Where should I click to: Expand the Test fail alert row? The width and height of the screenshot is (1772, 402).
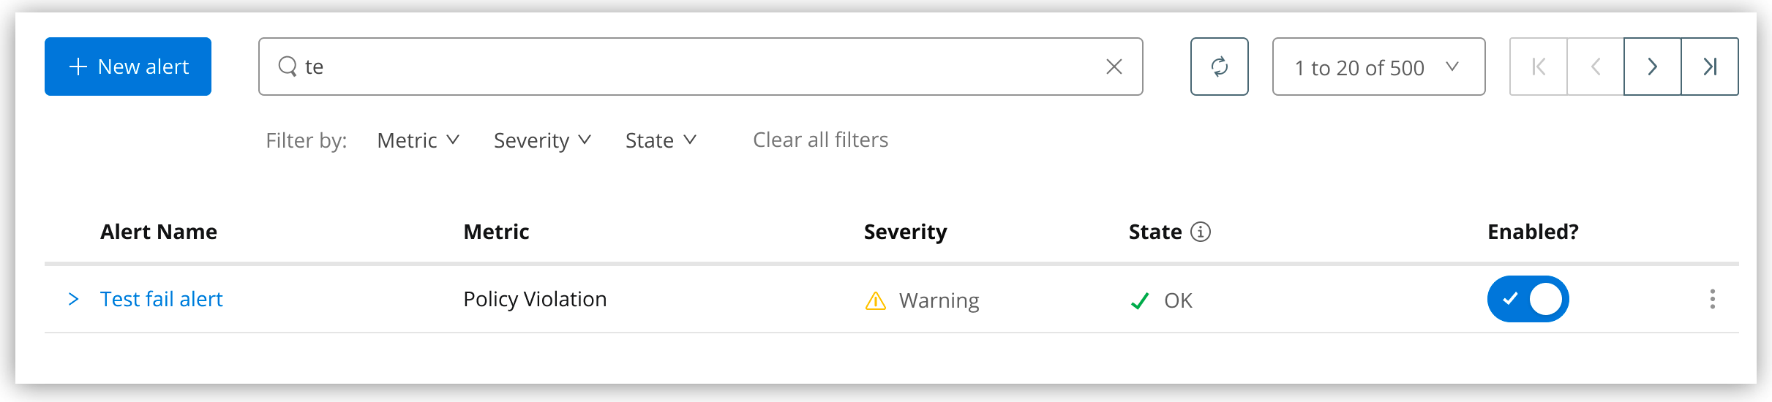(73, 299)
